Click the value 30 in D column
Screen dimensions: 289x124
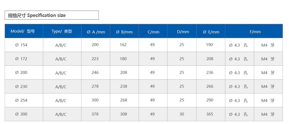[x=182, y=114]
